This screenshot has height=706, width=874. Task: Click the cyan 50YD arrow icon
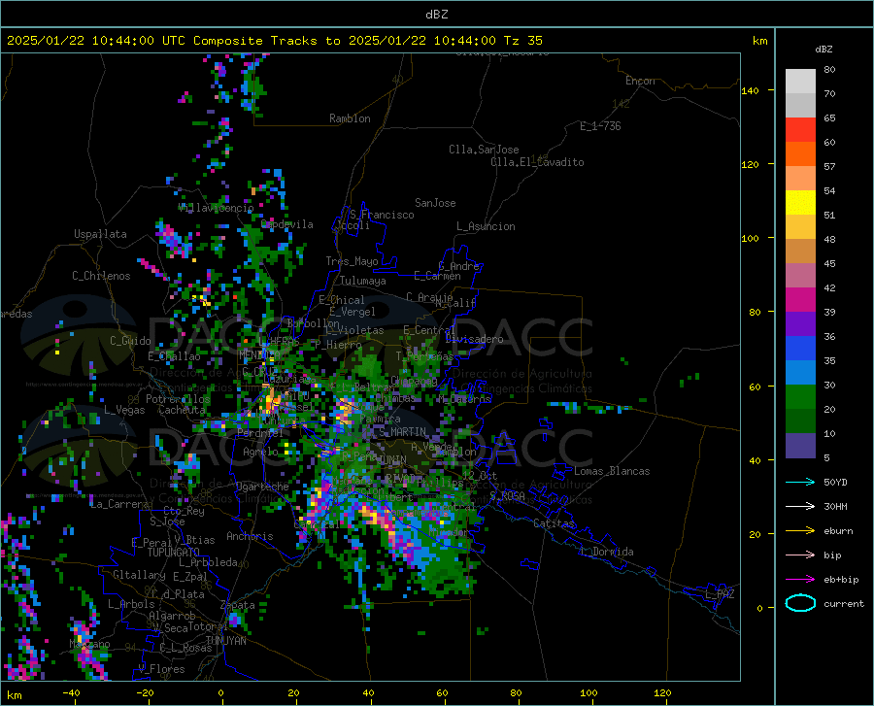[x=800, y=482]
